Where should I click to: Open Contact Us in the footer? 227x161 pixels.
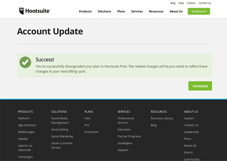[191, 125]
